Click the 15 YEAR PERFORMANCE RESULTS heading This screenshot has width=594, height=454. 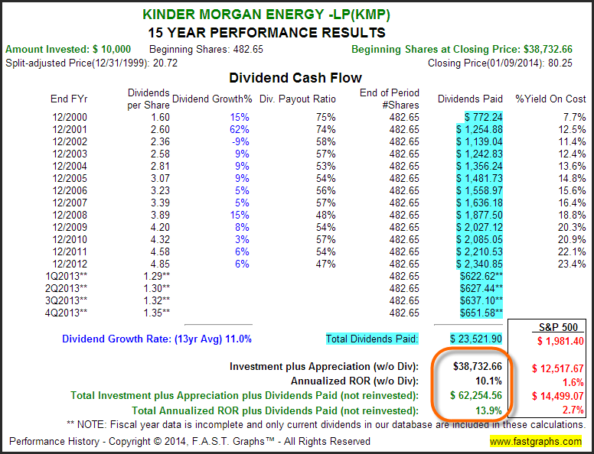(266, 33)
